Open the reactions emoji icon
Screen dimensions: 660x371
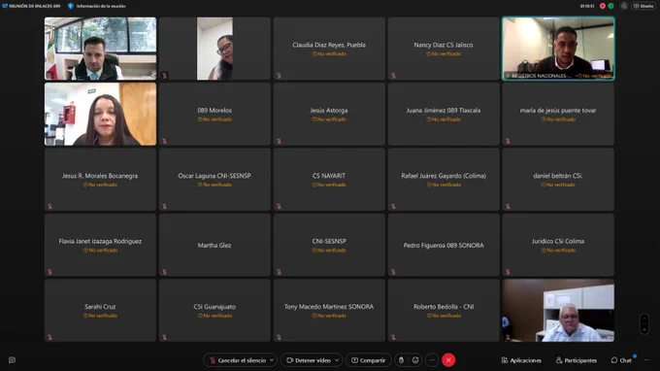coord(415,360)
